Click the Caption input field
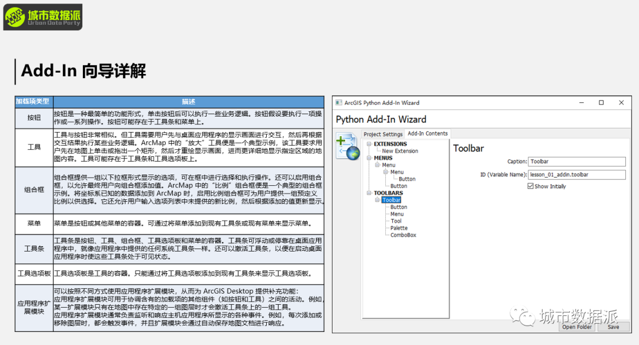 (577, 162)
